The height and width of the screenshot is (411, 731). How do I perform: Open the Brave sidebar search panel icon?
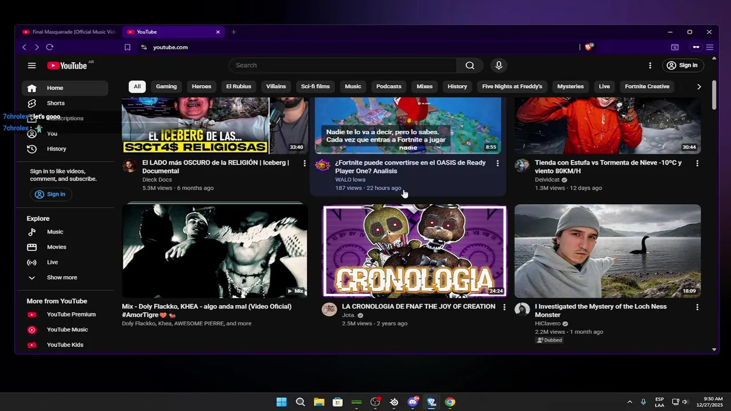click(x=674, y=47)
